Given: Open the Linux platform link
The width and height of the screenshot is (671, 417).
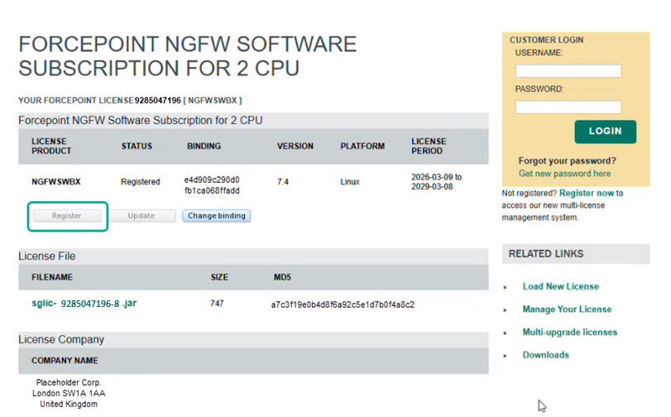Looking at the screenshot, I should (x=350, y=181).
